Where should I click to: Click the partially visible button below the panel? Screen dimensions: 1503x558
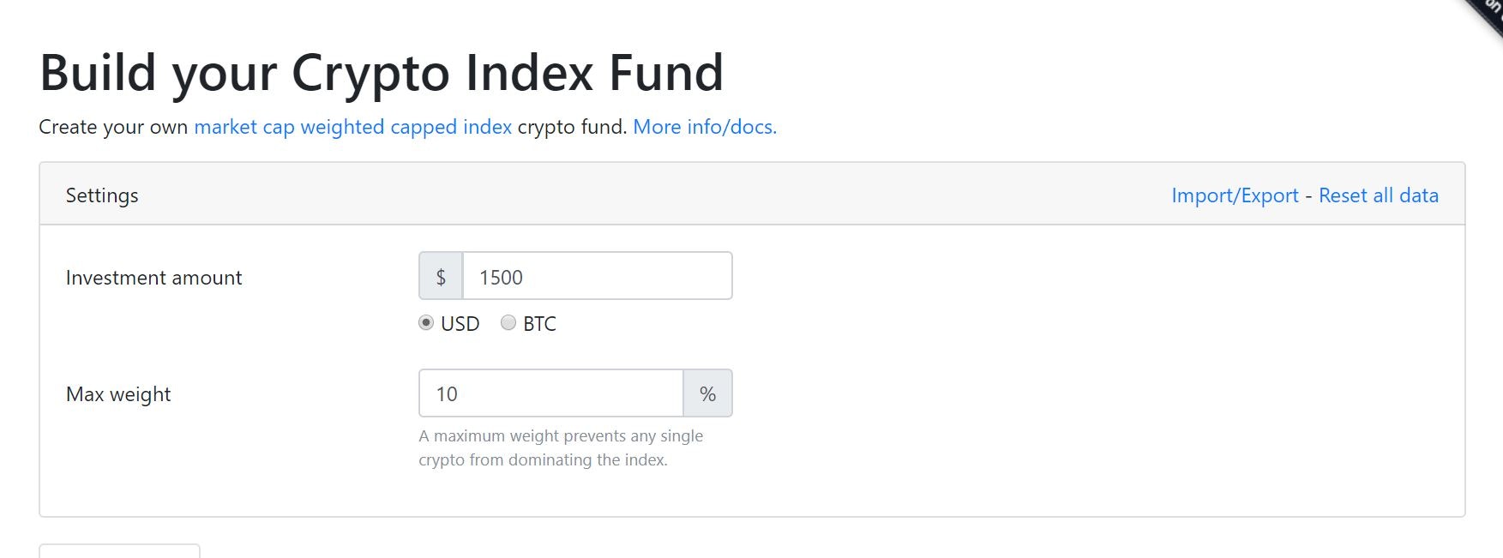118,553
